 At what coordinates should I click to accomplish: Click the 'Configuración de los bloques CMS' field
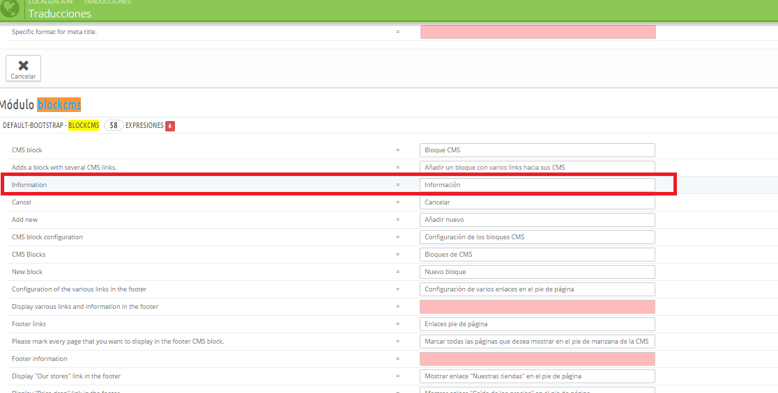click(537, 237)
